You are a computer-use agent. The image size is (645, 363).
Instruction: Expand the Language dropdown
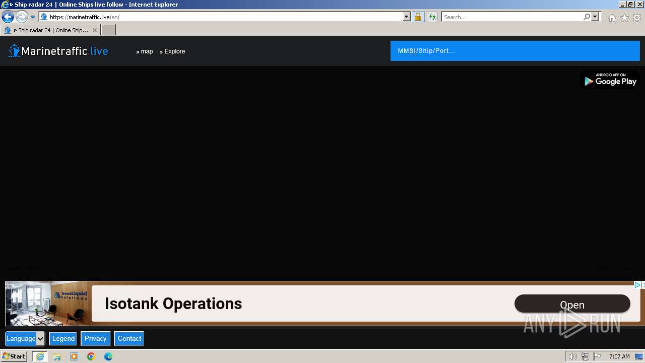(x=25, y=339)
